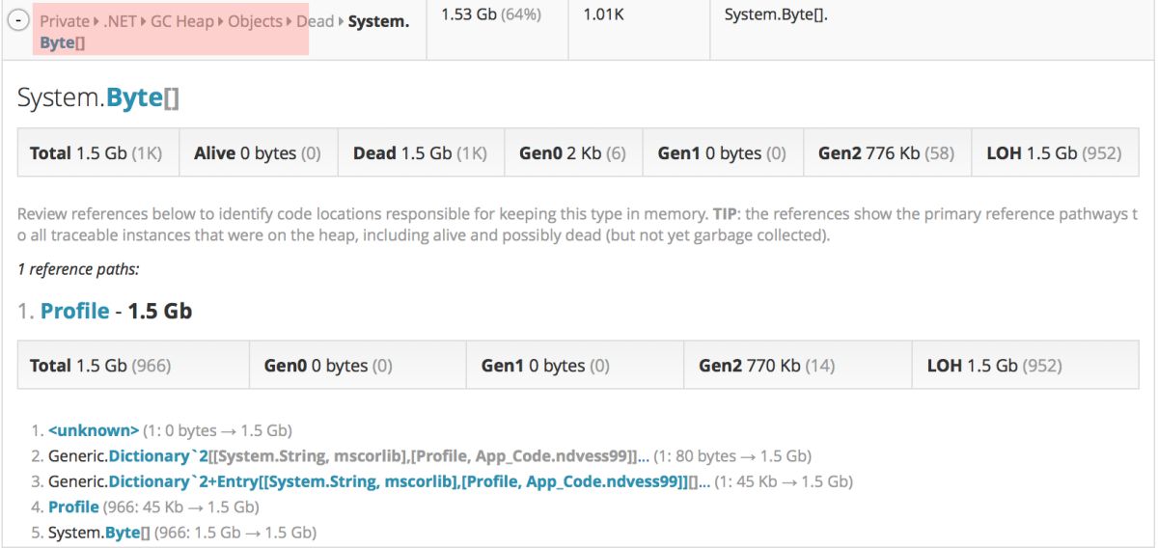Click the Profile link in reference list
The width and height of the screenshot is (1158, 548).
pyautogui.click(x=73, y=507)
